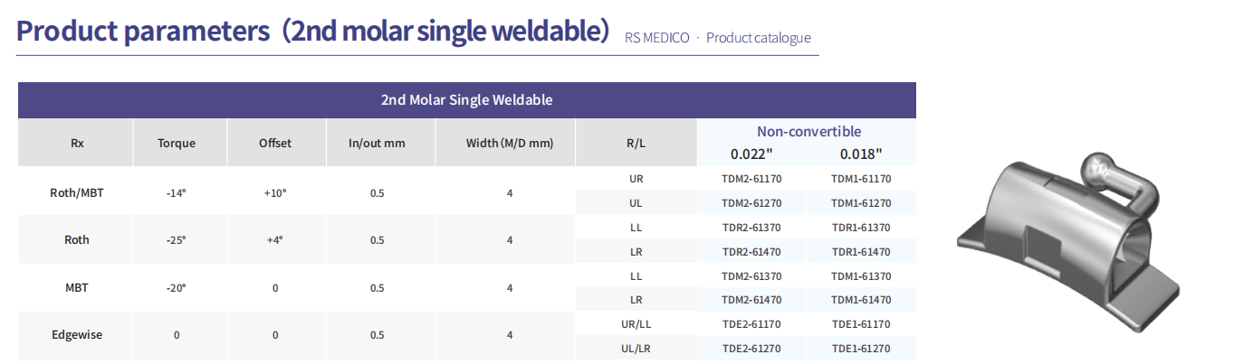Click the Edgewise prescription row label
Viewport: 1234px width, 364px height.
coord(77,334)
